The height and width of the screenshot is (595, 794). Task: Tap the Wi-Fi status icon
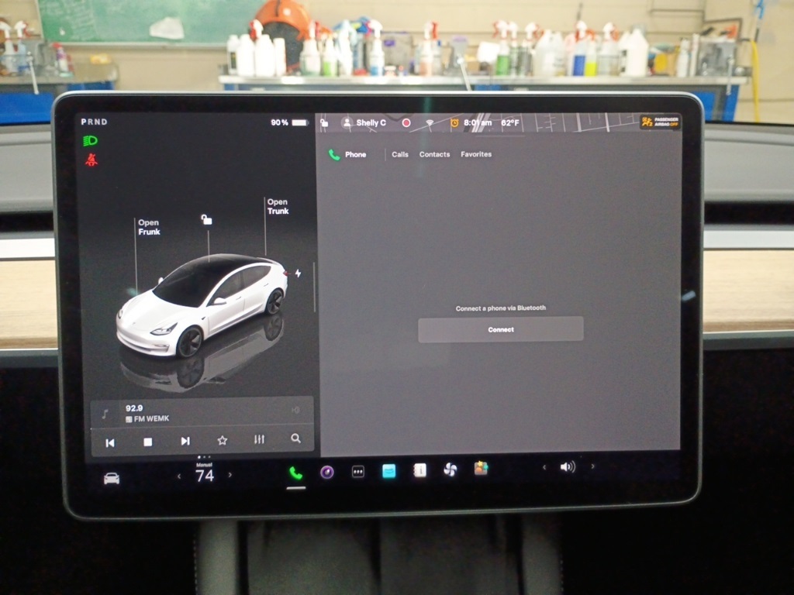coord(429,122)
